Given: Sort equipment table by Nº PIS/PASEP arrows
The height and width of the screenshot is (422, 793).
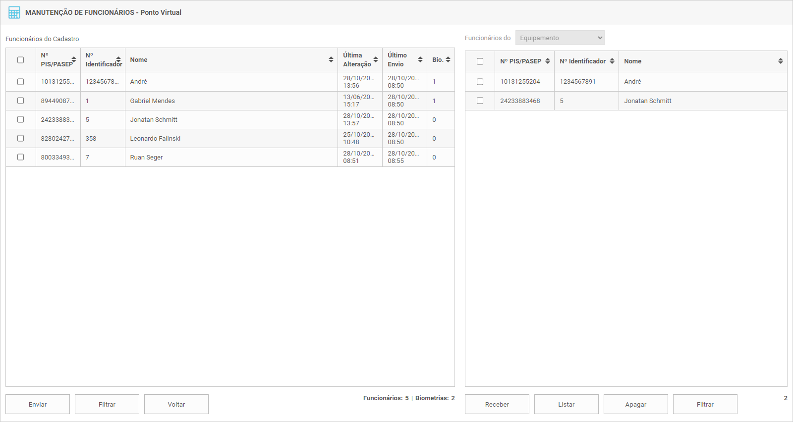Looking at the screenshot, I should 548,61.
